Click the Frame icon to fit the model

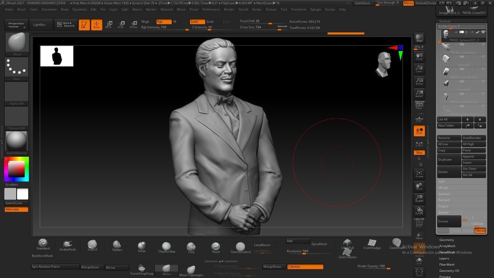point(419,174)
